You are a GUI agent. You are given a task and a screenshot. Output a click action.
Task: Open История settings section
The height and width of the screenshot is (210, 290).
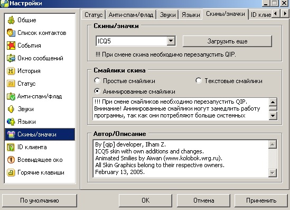[40, 71]
